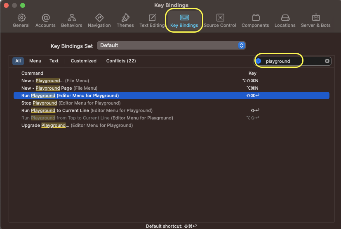The width and height of the screenshot is (341, 229).
Task: Show the Conflicts (22) tab
Action: pyautogui.click(x=121, y=61)
